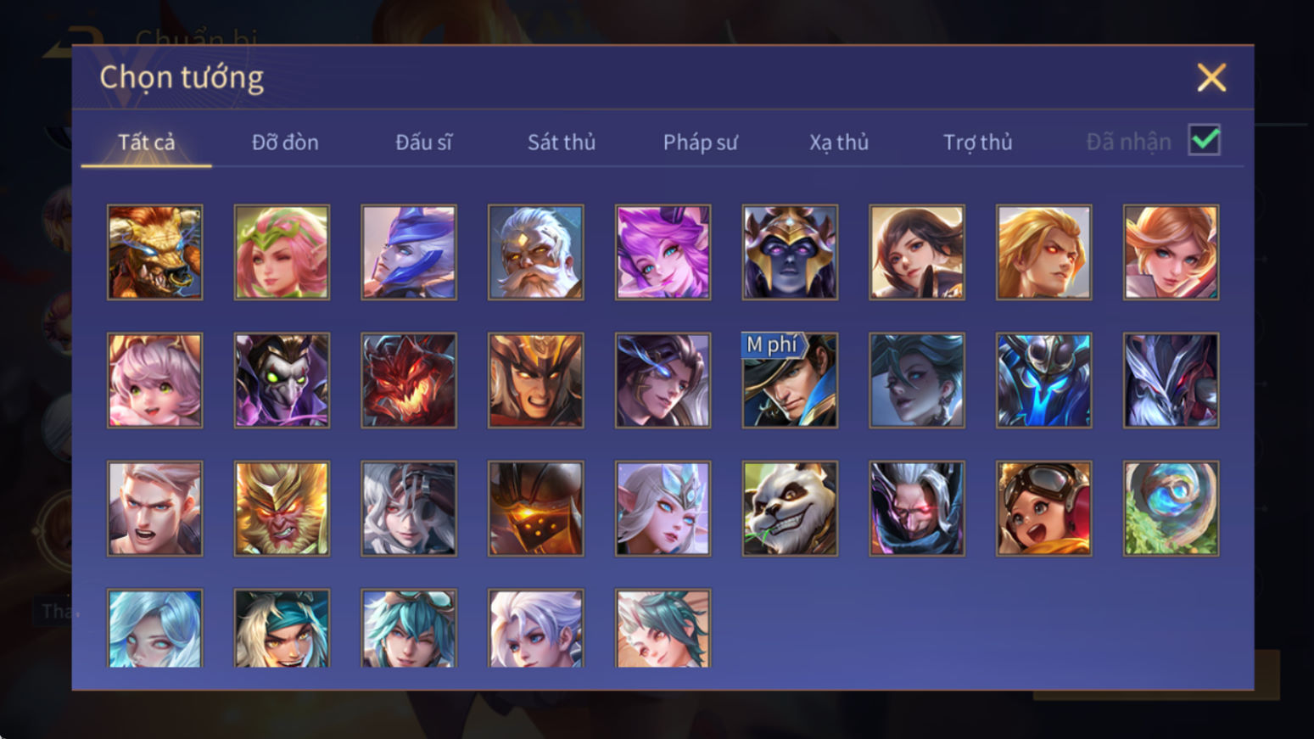Filter by 'Xạ thủ' tab
Screen dimensions: 1314x739
838,142
